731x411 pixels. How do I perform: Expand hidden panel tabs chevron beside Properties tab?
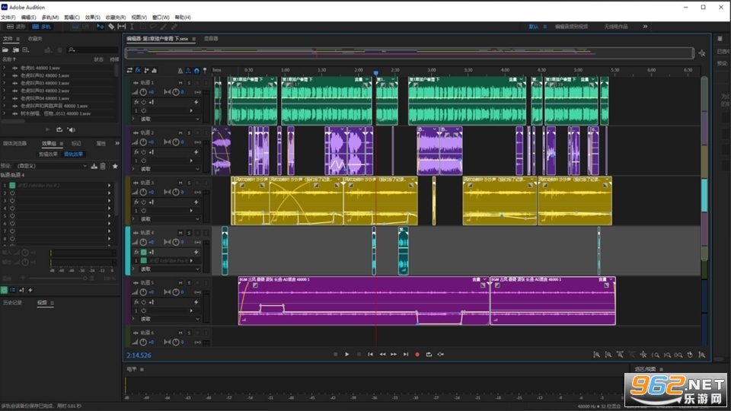point(117,144)
